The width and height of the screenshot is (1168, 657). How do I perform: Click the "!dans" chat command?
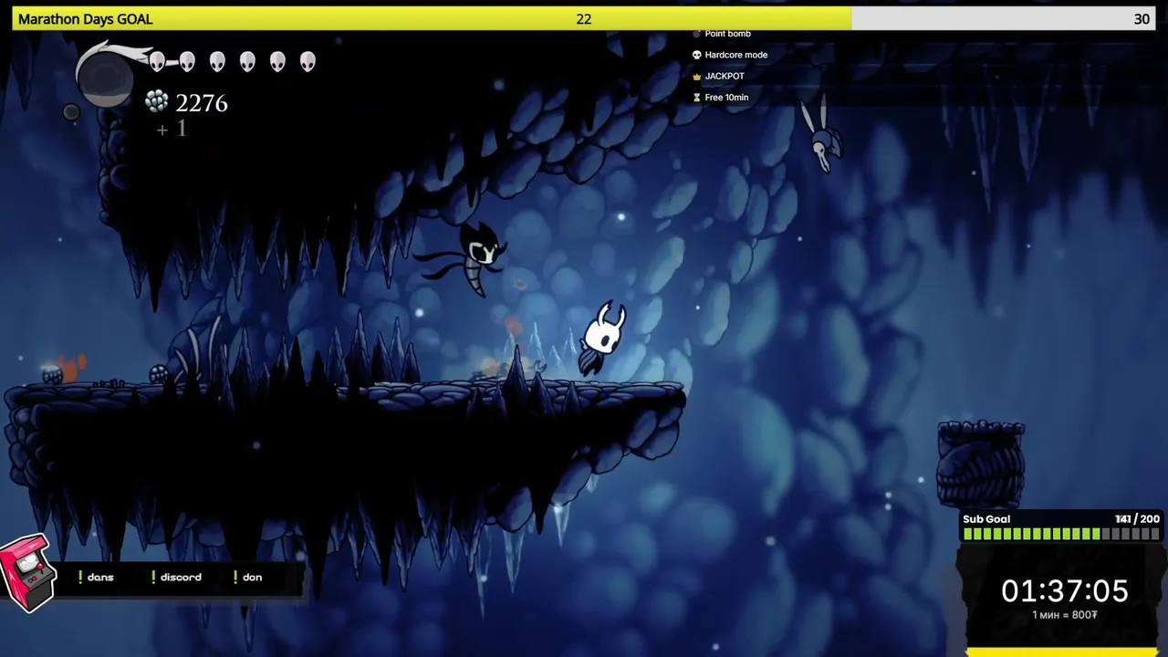(x=96, y=578)
